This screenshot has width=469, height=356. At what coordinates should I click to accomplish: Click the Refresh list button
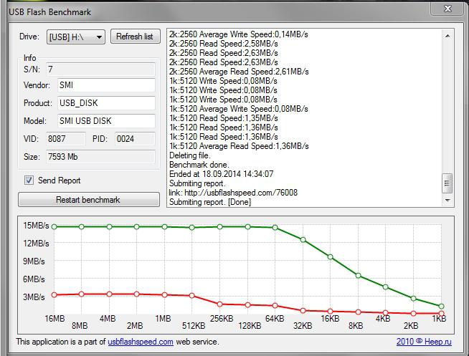pyautogui.click(x=136, y=37)
